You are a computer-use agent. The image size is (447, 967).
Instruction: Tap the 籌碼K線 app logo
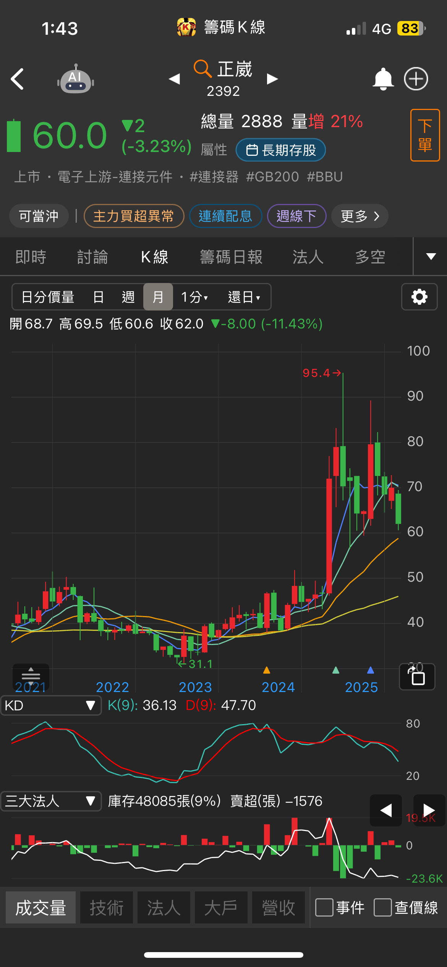click(186, 27)
